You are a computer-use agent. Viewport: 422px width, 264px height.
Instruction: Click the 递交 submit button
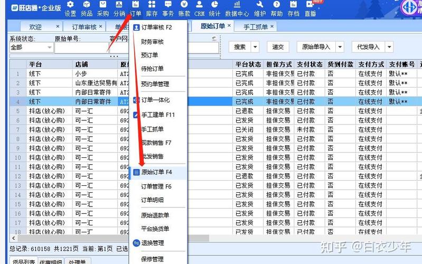278,47
